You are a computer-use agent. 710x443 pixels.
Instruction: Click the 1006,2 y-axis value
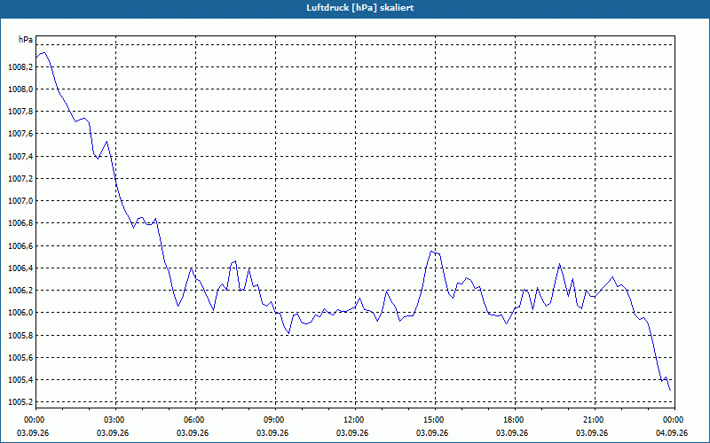pyautogui.click(x=20, y=291)
